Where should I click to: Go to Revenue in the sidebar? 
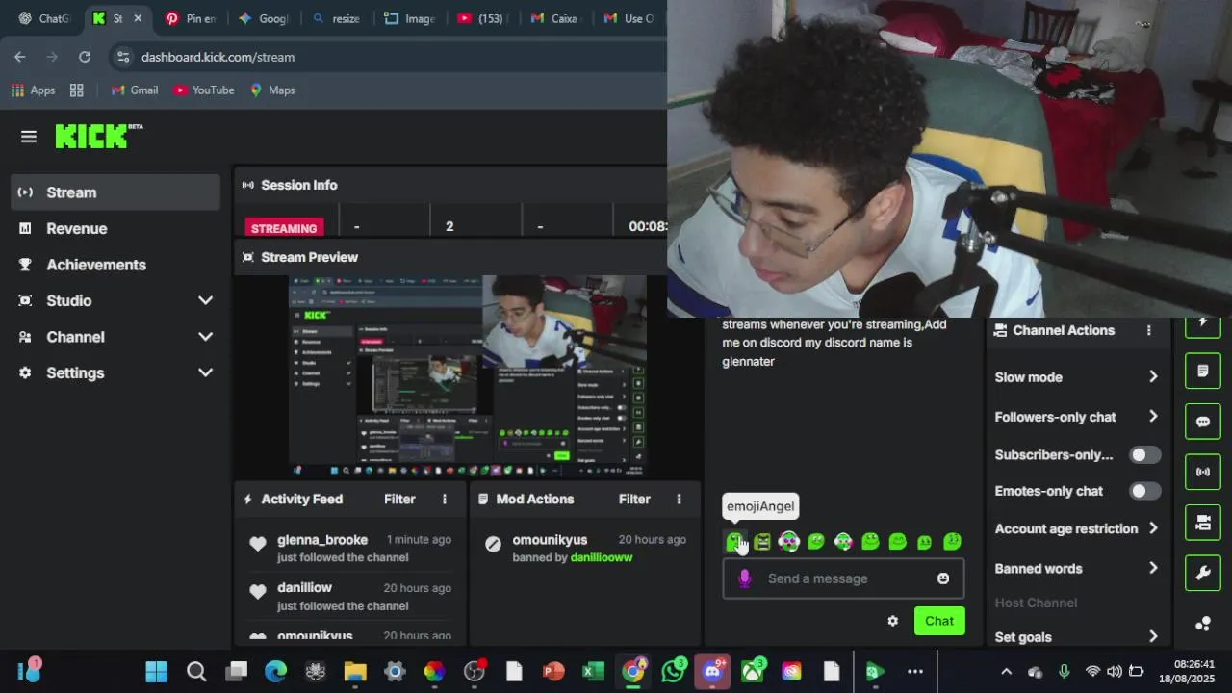pos(115,228)
